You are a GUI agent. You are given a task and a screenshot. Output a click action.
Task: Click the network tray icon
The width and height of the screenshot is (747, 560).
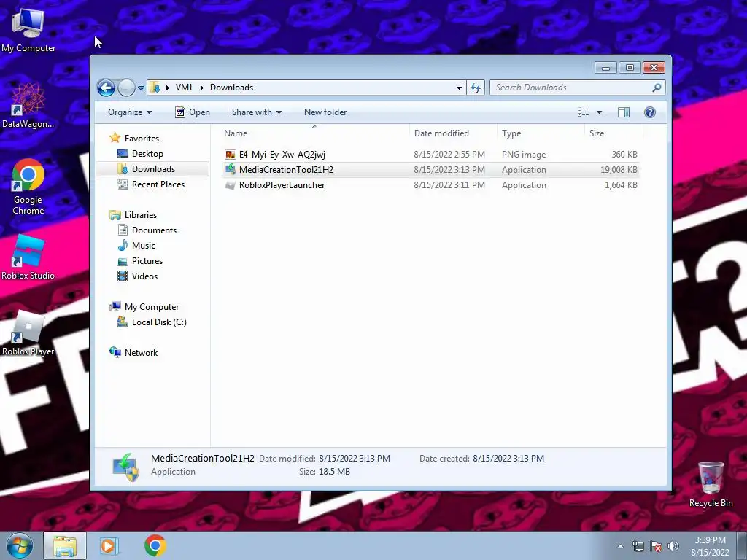[638, 546]
